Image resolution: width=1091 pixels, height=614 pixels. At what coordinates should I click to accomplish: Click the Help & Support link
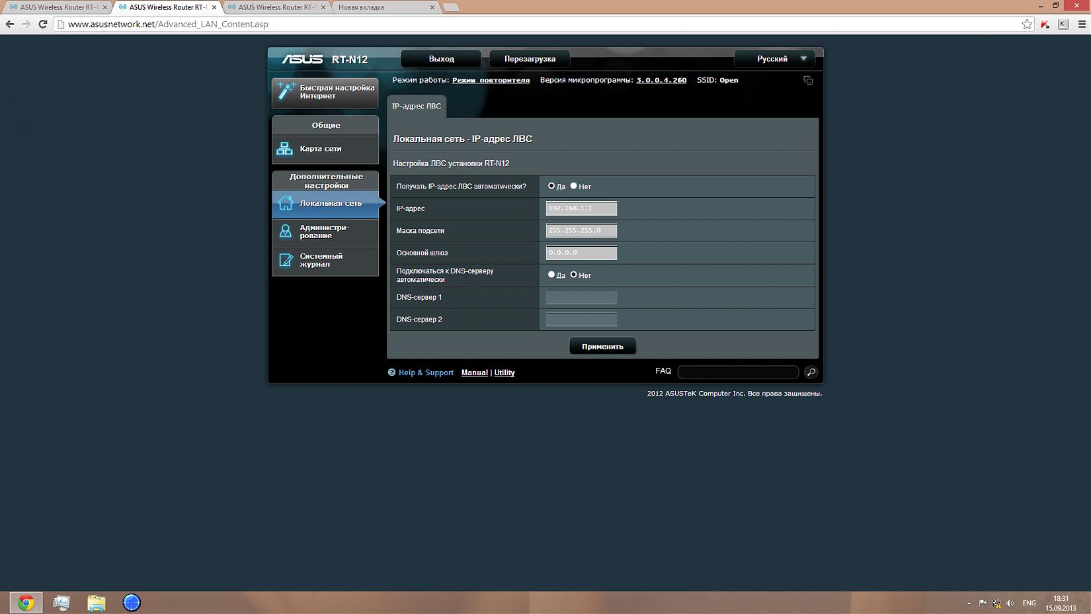[x=426, y=373]
